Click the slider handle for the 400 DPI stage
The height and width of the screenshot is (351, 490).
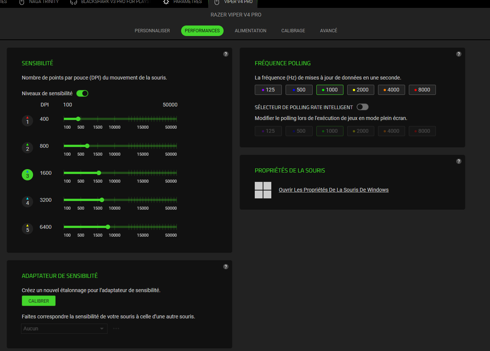coord(78,119)
